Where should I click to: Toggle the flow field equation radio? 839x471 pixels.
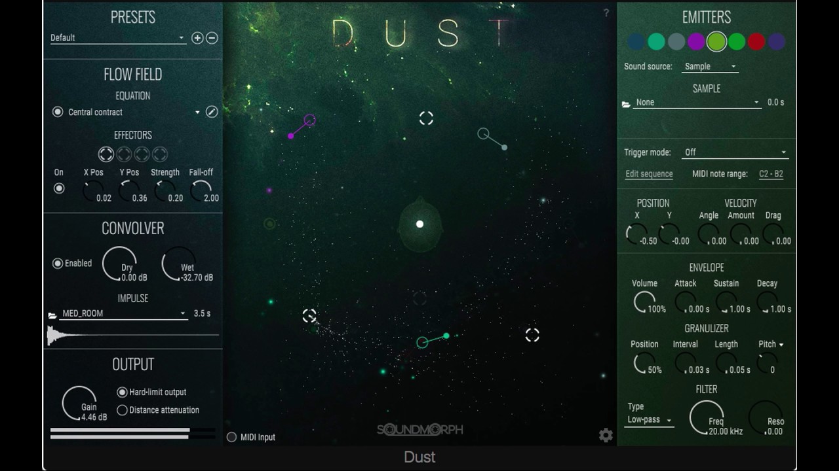click(x=58, y=112)
